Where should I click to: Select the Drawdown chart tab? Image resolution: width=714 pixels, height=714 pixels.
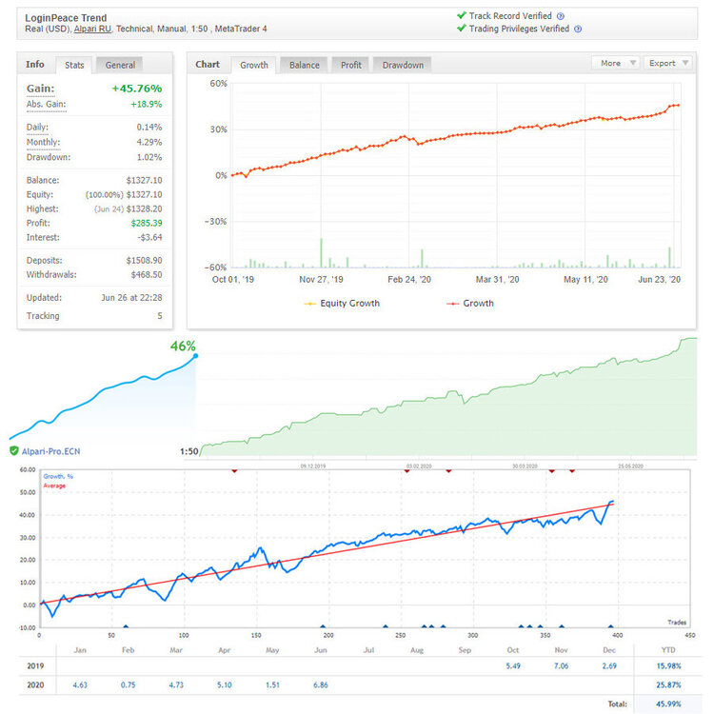coord(403,65)
